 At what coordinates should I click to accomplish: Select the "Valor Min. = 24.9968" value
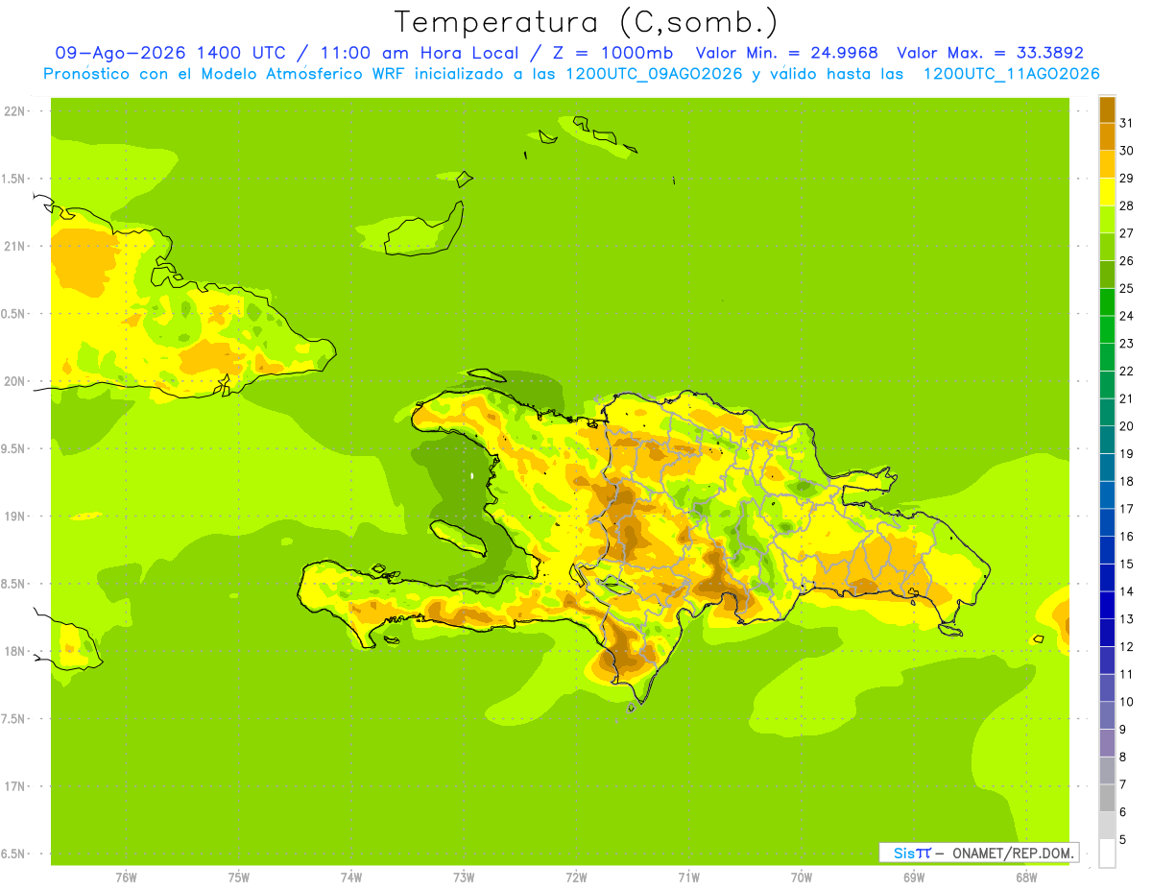click(x=786, y=53)
